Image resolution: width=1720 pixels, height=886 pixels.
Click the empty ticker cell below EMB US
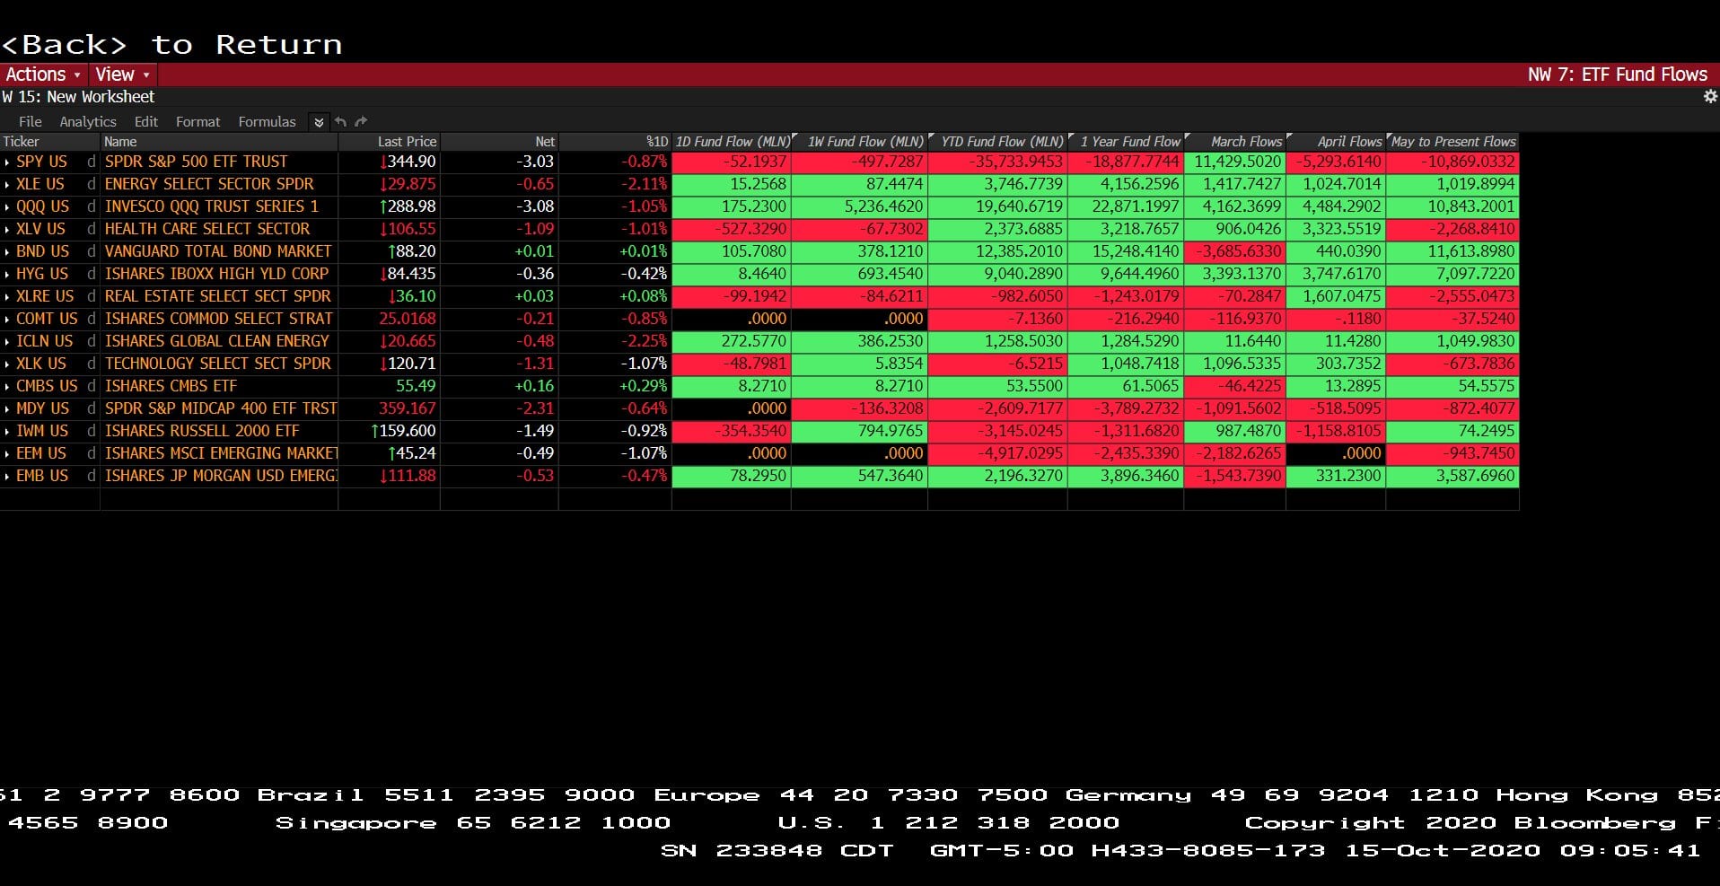50,499
